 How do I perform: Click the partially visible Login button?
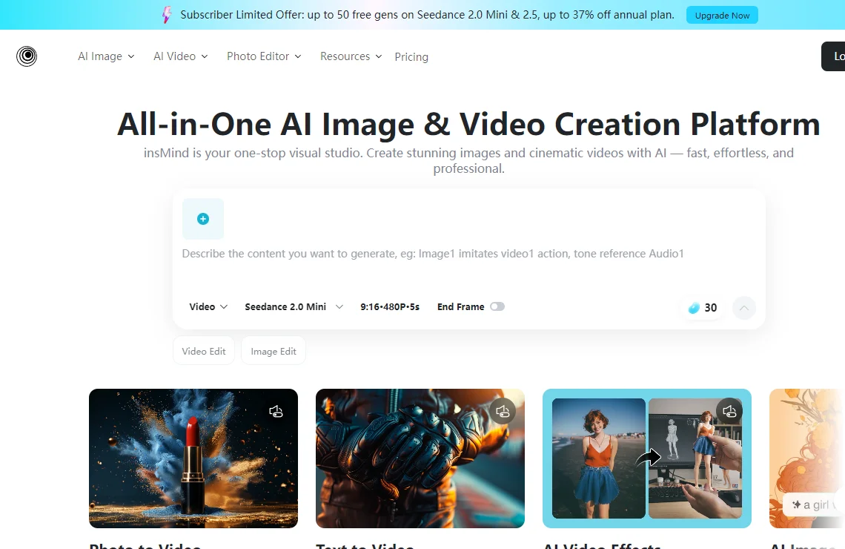[x=833, y=56]
